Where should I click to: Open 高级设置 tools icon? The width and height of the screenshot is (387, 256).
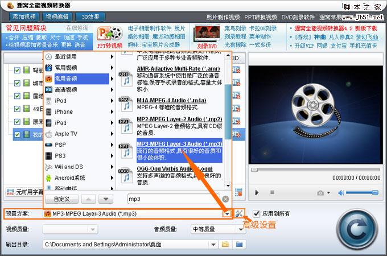coord(239,213)
